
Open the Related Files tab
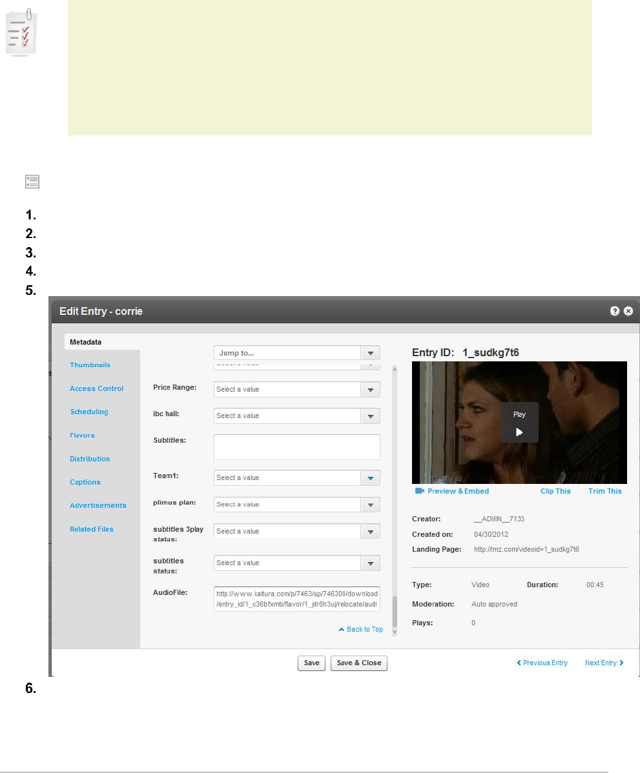[x=92, y=529]
